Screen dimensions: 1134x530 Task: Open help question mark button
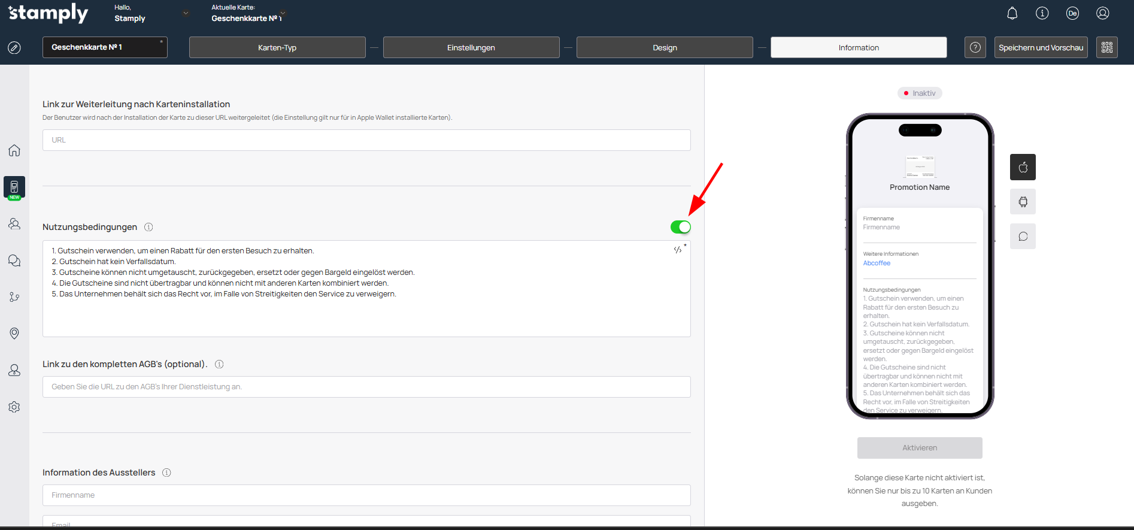click(975, 47)
